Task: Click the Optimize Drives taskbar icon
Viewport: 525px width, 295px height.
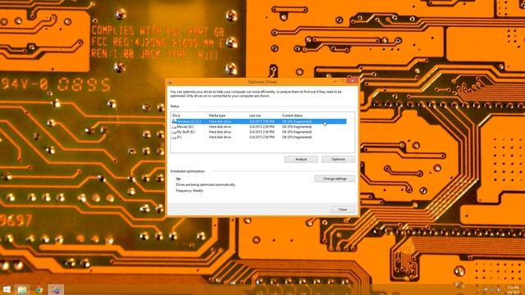Action: 56,289
